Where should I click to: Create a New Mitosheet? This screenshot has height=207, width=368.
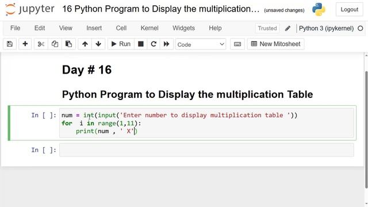pyautogui.click(x=275, y=44)
